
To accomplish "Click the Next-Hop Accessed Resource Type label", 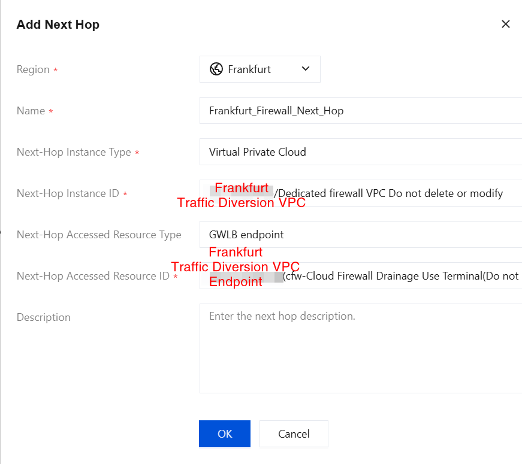I will pyautogui.click(x=99, y=235).
